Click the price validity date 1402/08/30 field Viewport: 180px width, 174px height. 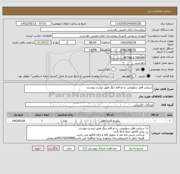point(128,50)
